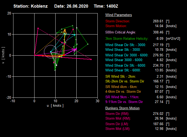Click the Station: Koblenz title text
This screenshot has height=137, width=187.
click(31, 6)
